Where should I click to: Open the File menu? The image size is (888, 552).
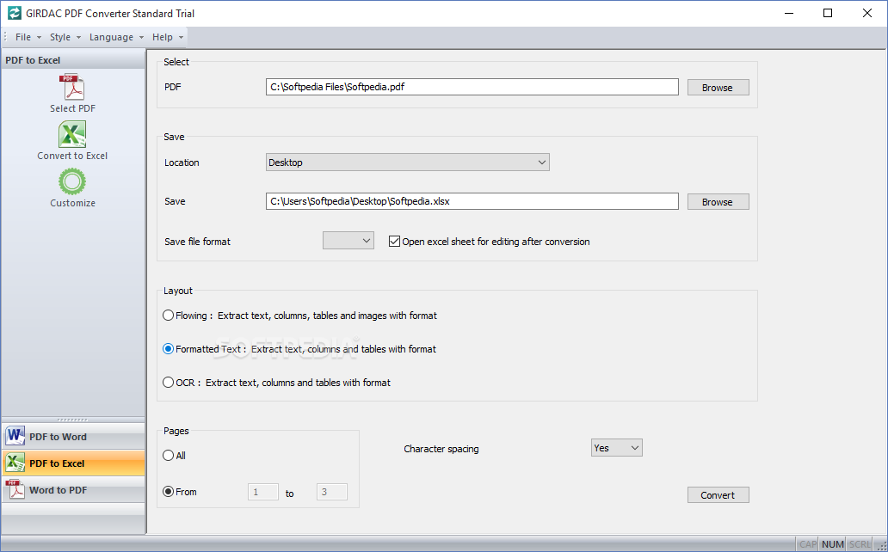click(28, 37)
